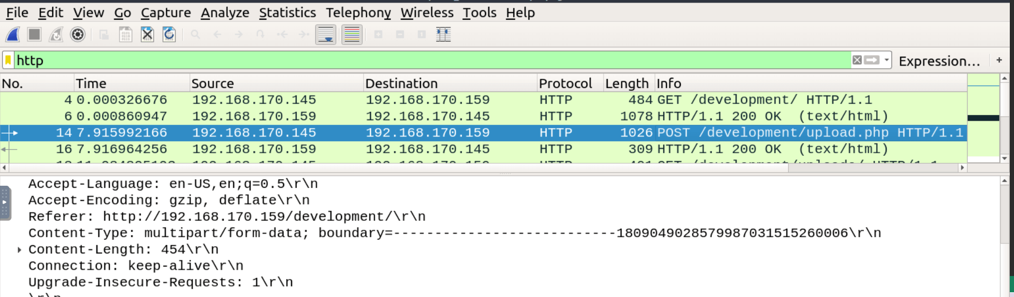Clear the http display filter
Image resolution: width=1014 pixels, height=297 pixels.
click(x=857, y=60)
